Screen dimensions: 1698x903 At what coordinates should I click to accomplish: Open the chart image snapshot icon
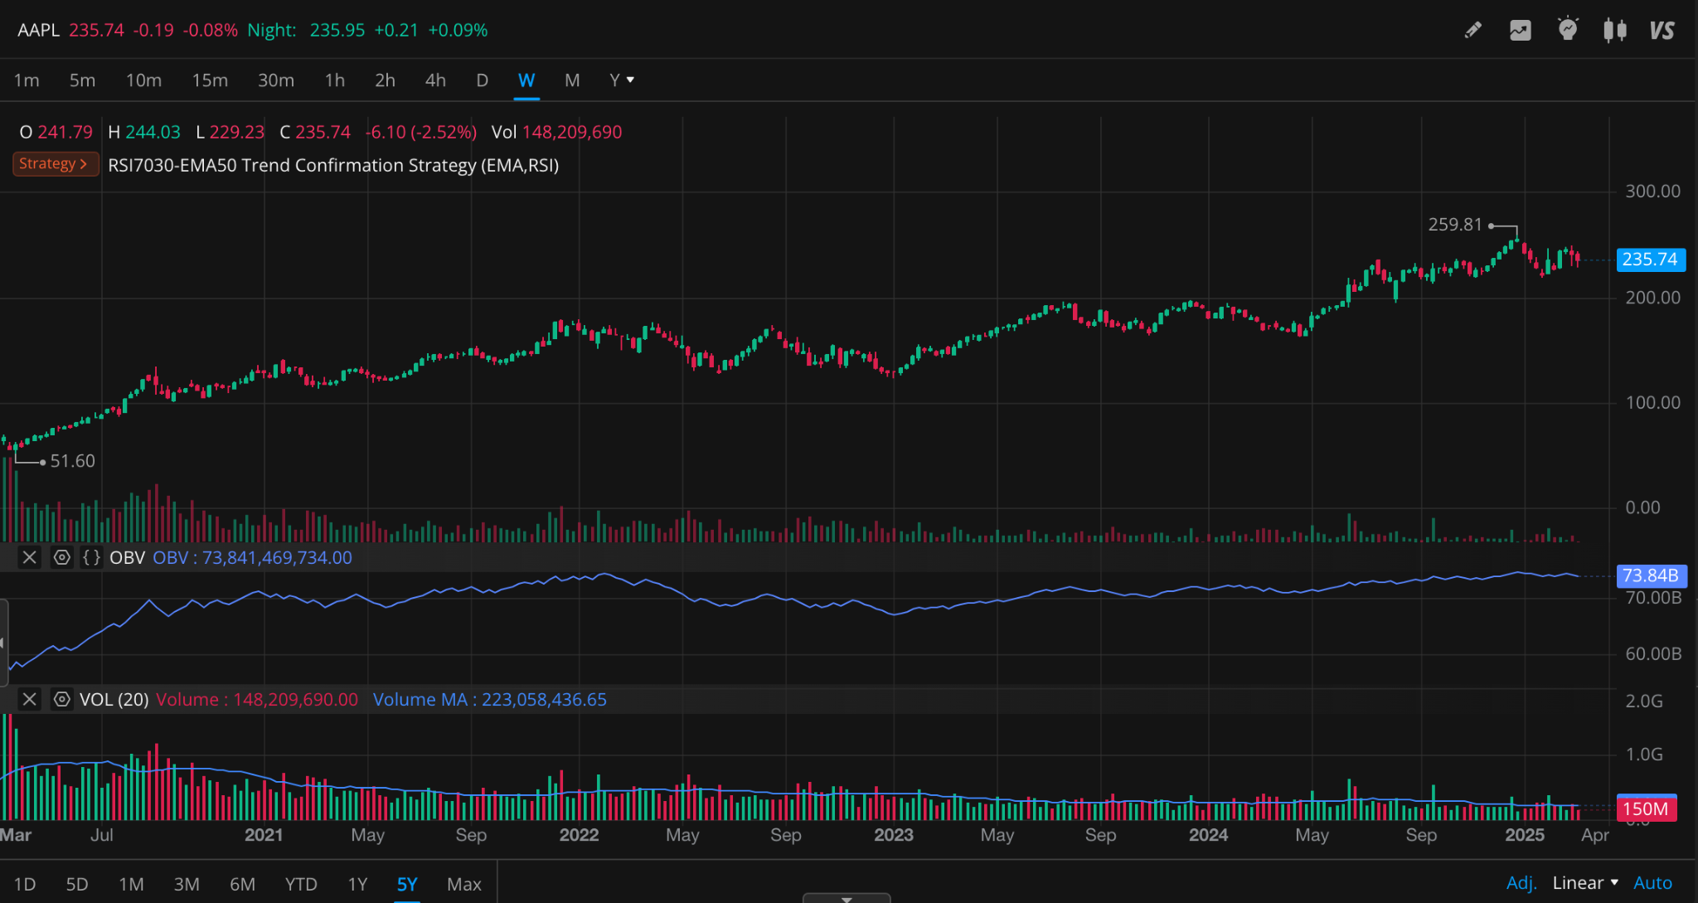pos(1520,31)
